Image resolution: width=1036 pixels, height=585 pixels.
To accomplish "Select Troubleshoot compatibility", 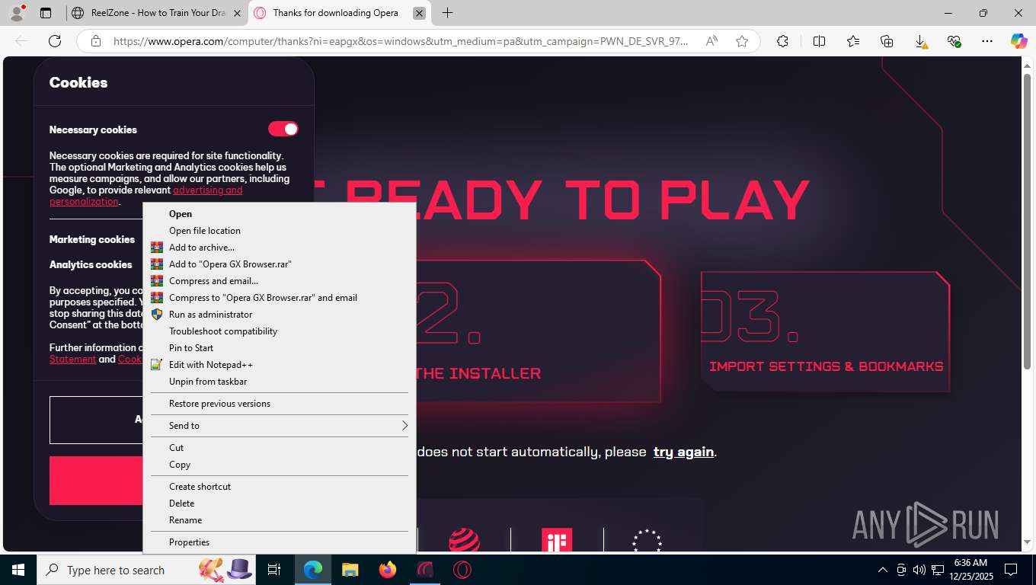I will [x=279, y=331].
